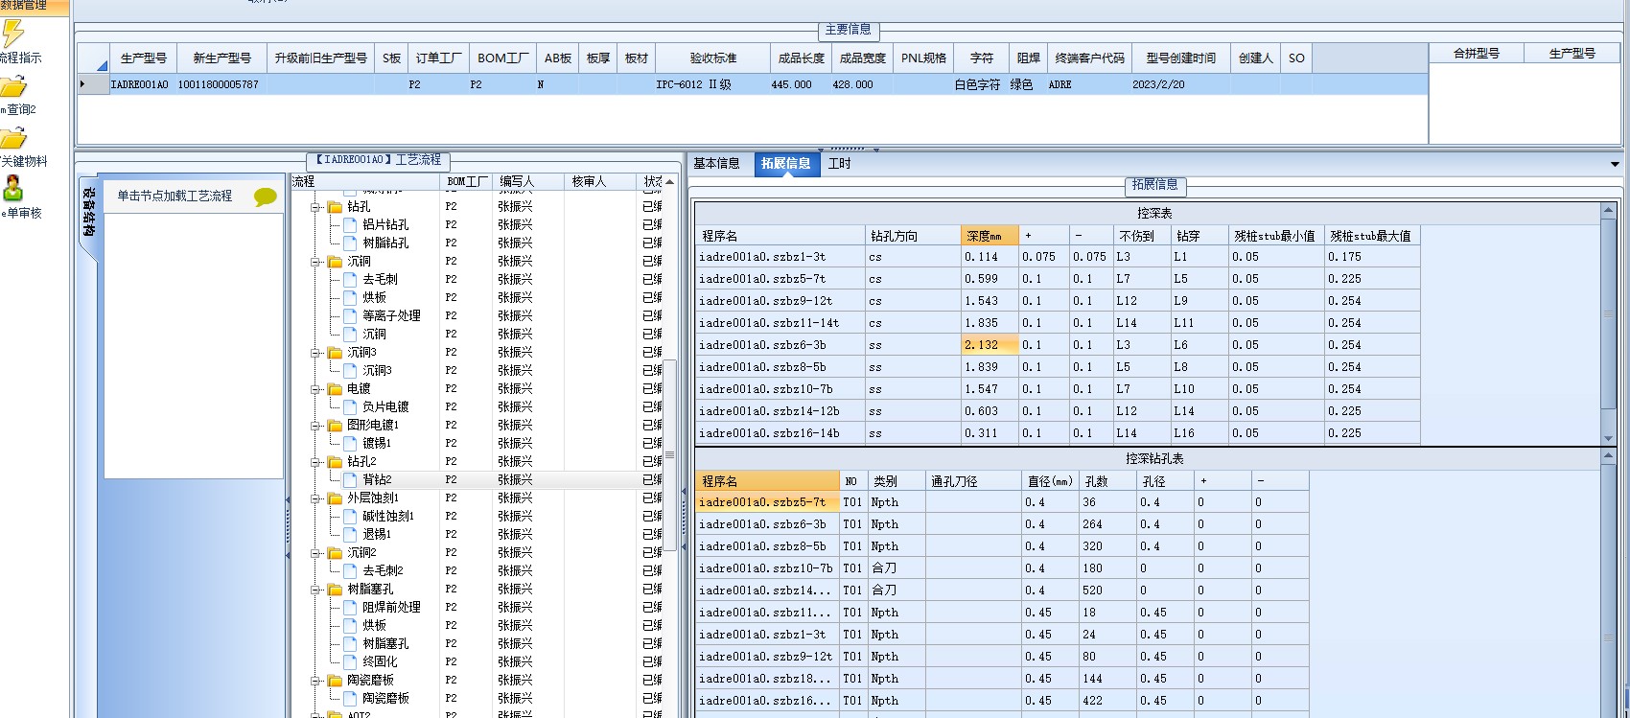Click the row indicator arrow for IADRE001A0
1630x718 pixels.
[83, 84]
